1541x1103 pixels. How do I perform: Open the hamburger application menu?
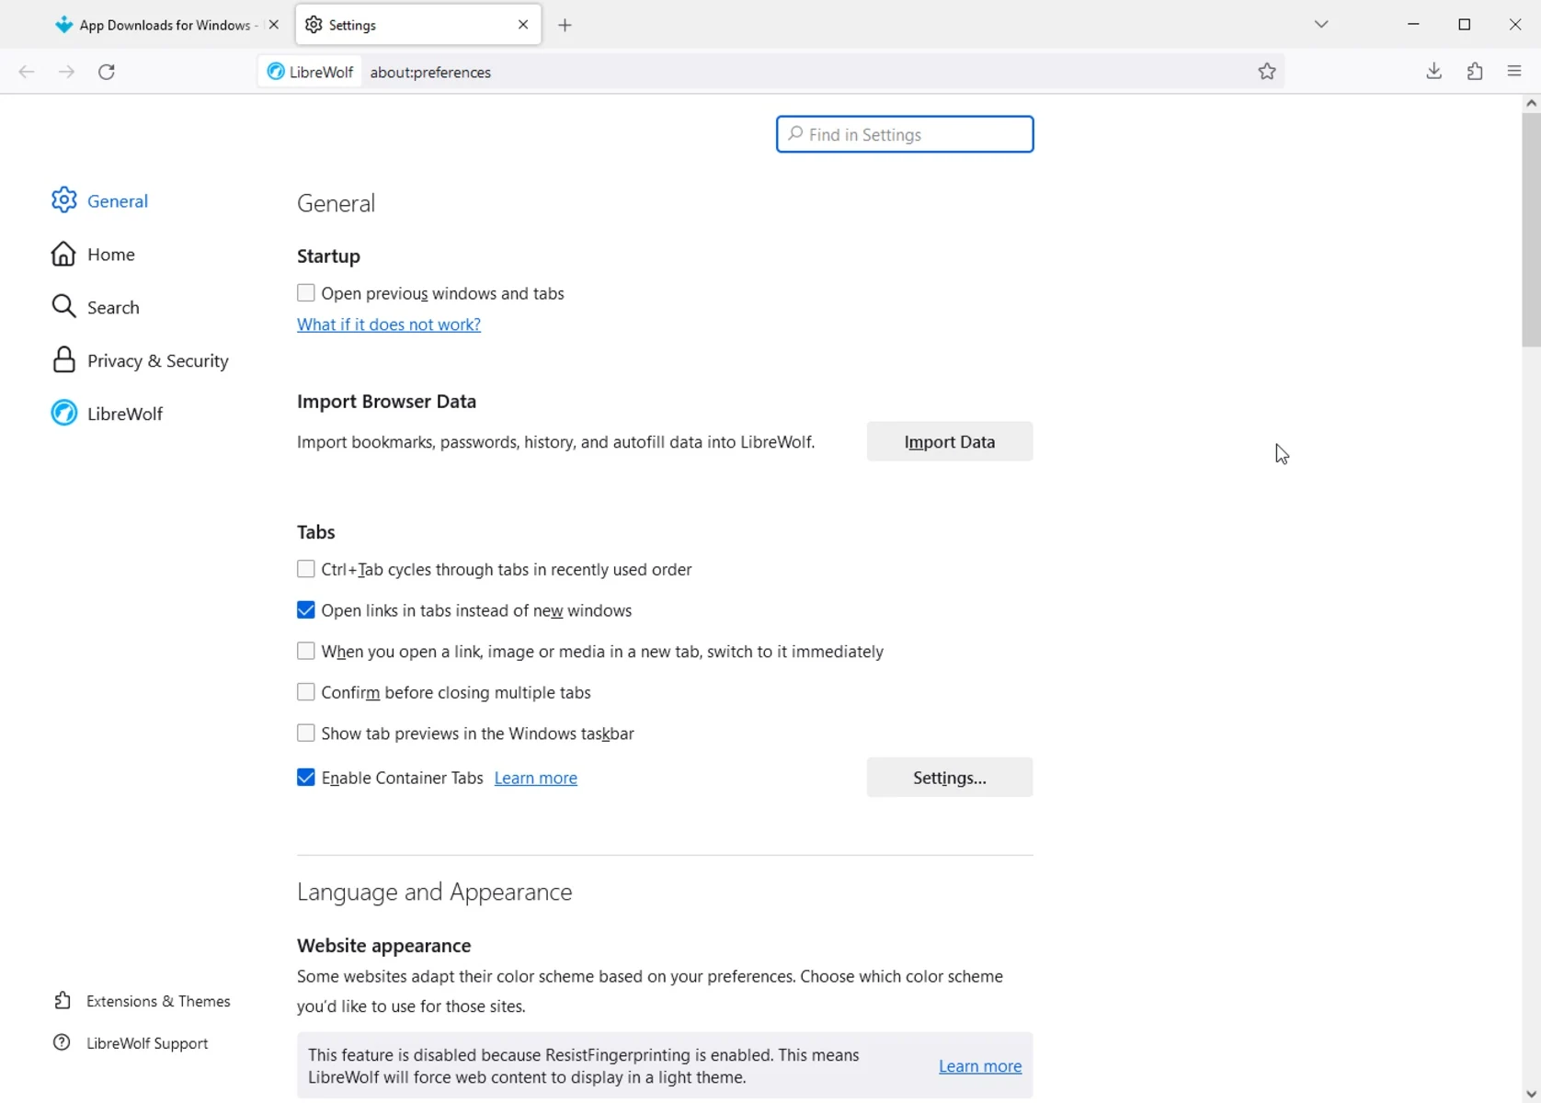[x=1515, y=72]
